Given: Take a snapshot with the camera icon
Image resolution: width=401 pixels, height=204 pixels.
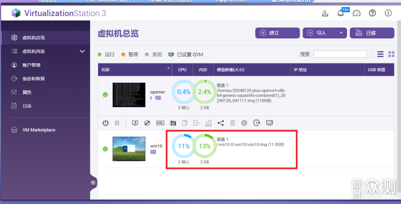Looking at the screenshot, I should point(173,123).
